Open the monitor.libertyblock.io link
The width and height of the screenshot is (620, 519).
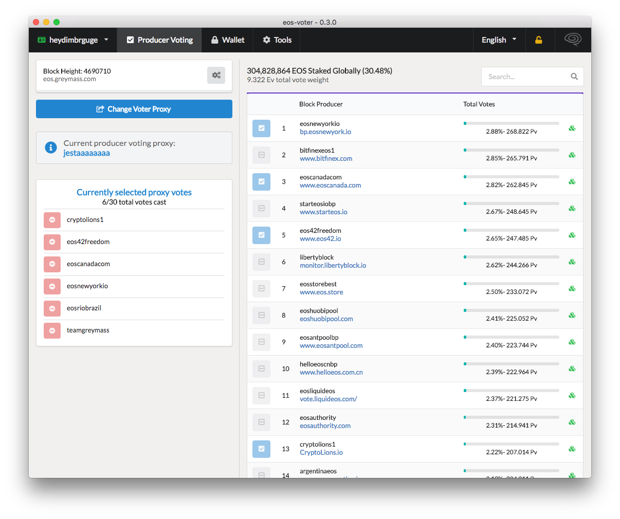tap(333, 266)
